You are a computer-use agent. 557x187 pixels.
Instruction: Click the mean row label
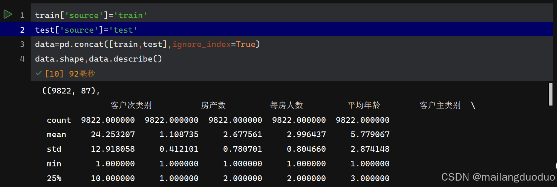tap(57, 134)
